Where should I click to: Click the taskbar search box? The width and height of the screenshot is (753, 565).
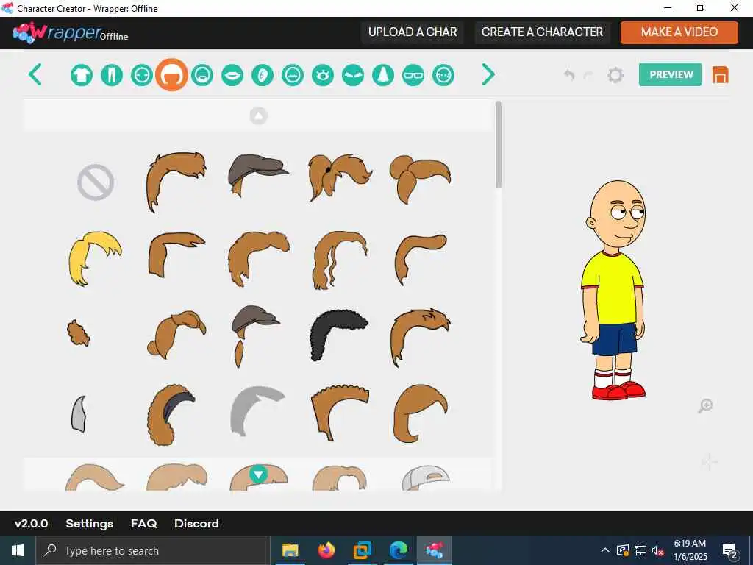(x=153, y=550)
